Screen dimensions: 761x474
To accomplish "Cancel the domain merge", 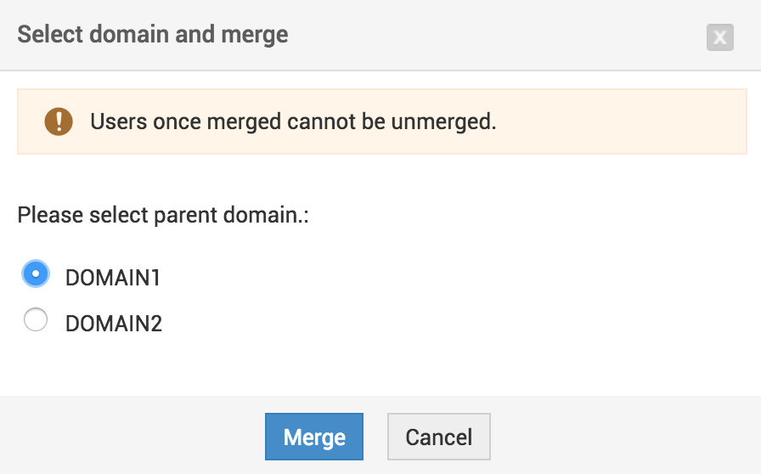I will point(438,437).
